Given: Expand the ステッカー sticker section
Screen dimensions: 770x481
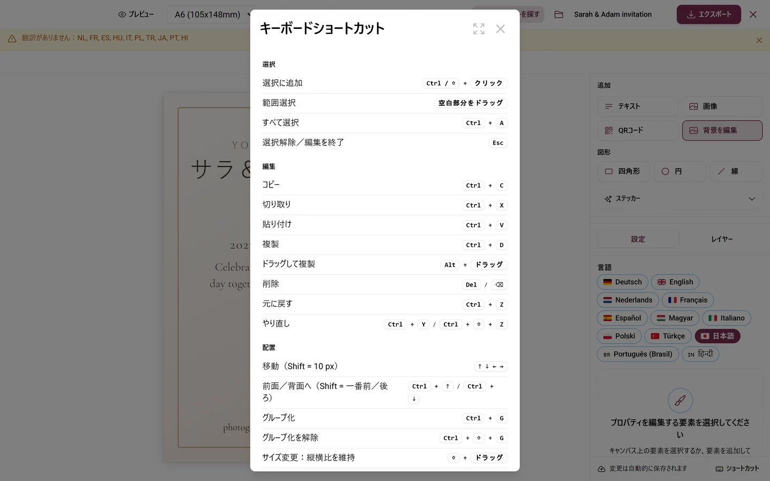Looking at the screenshot, I should (x=680, y=199).
